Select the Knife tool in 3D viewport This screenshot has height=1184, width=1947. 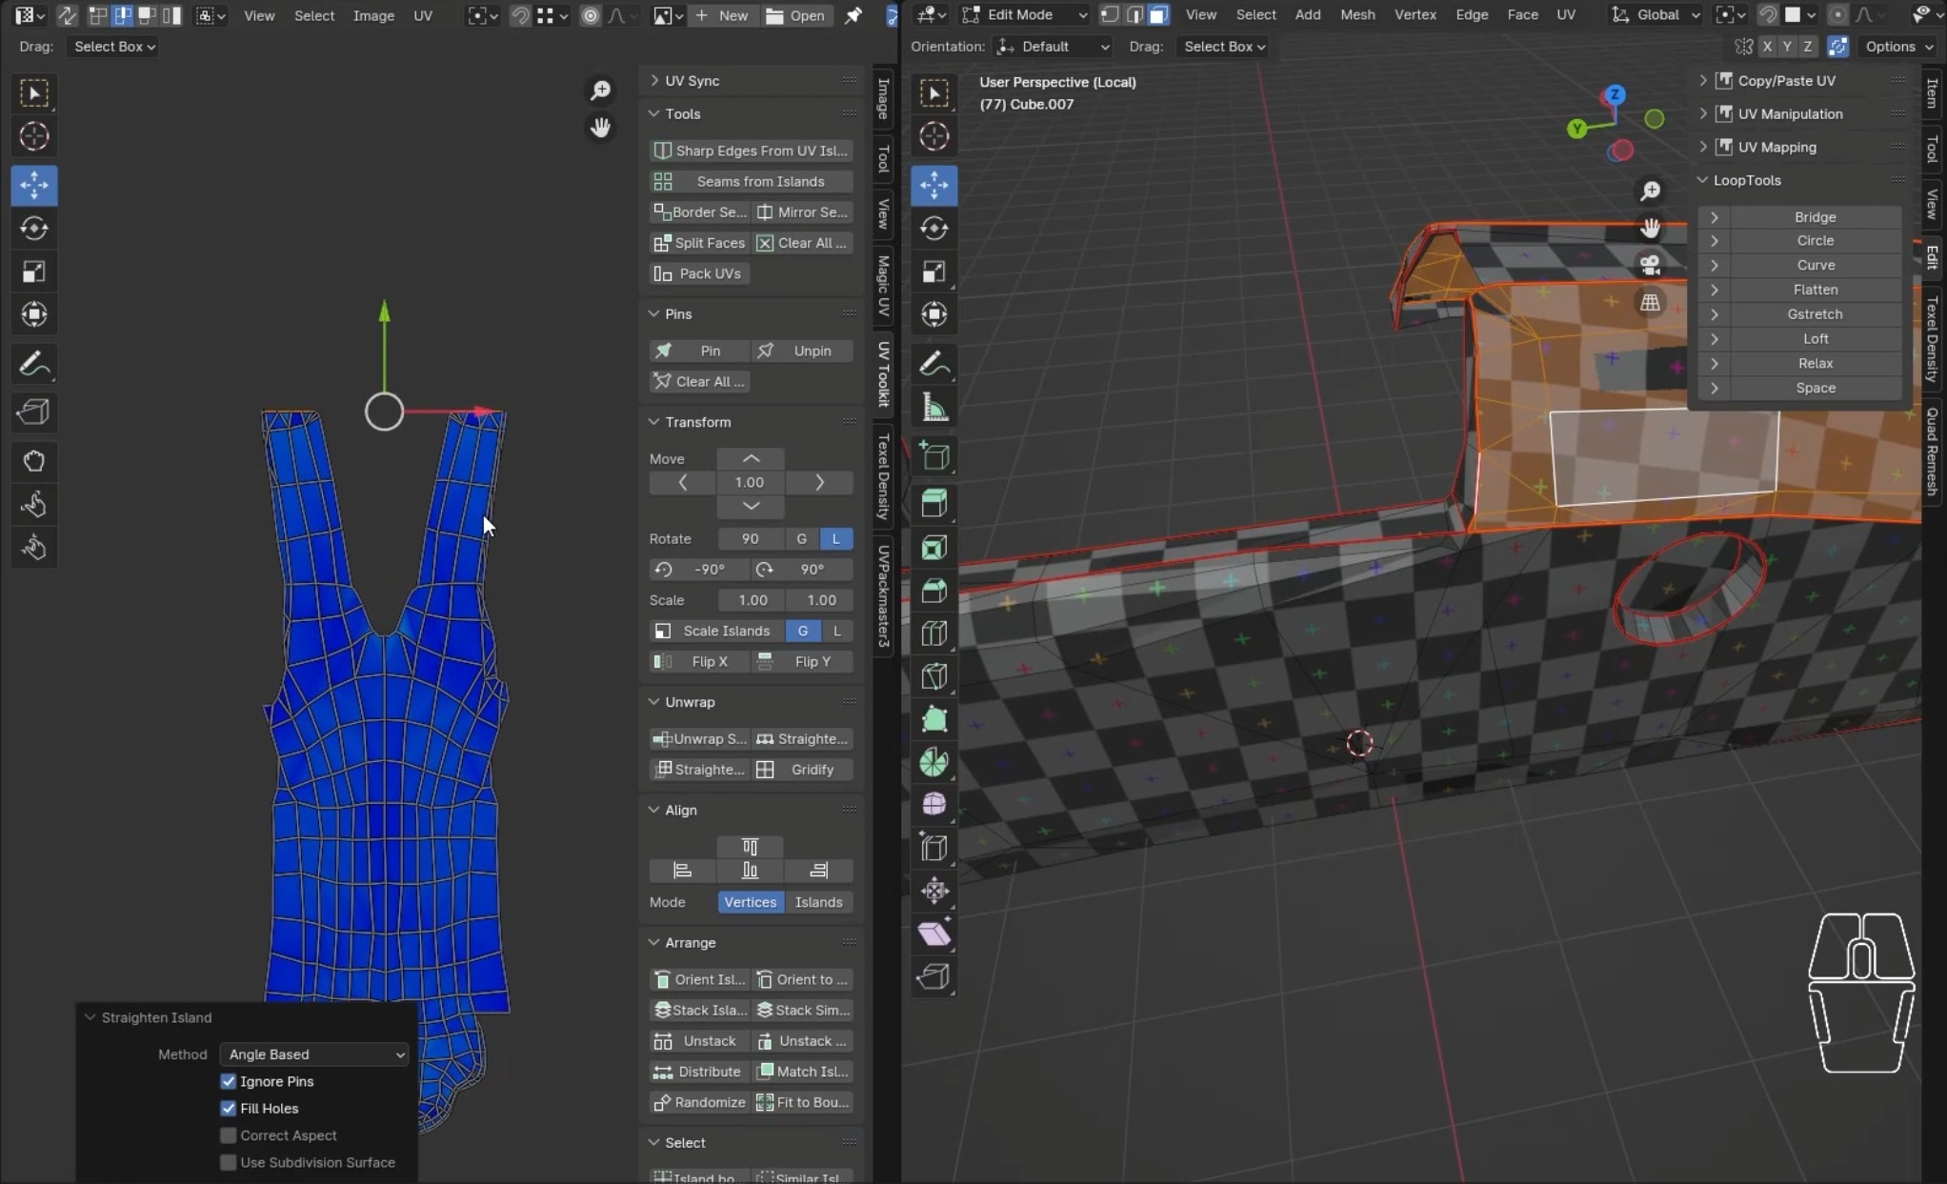934,676
